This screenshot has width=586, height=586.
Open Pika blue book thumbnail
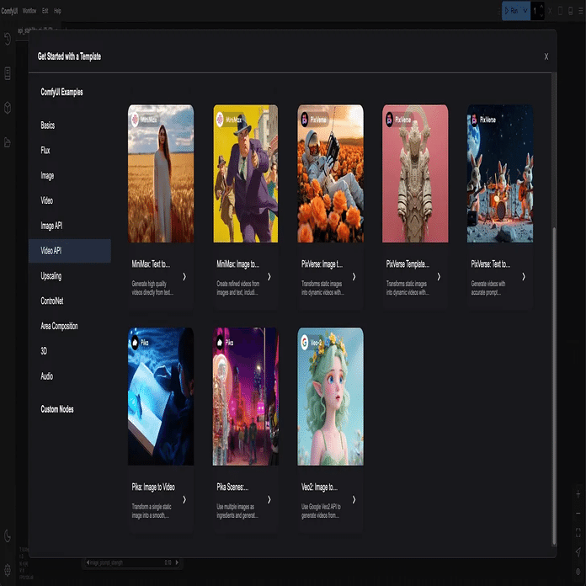tap(161, 397)
